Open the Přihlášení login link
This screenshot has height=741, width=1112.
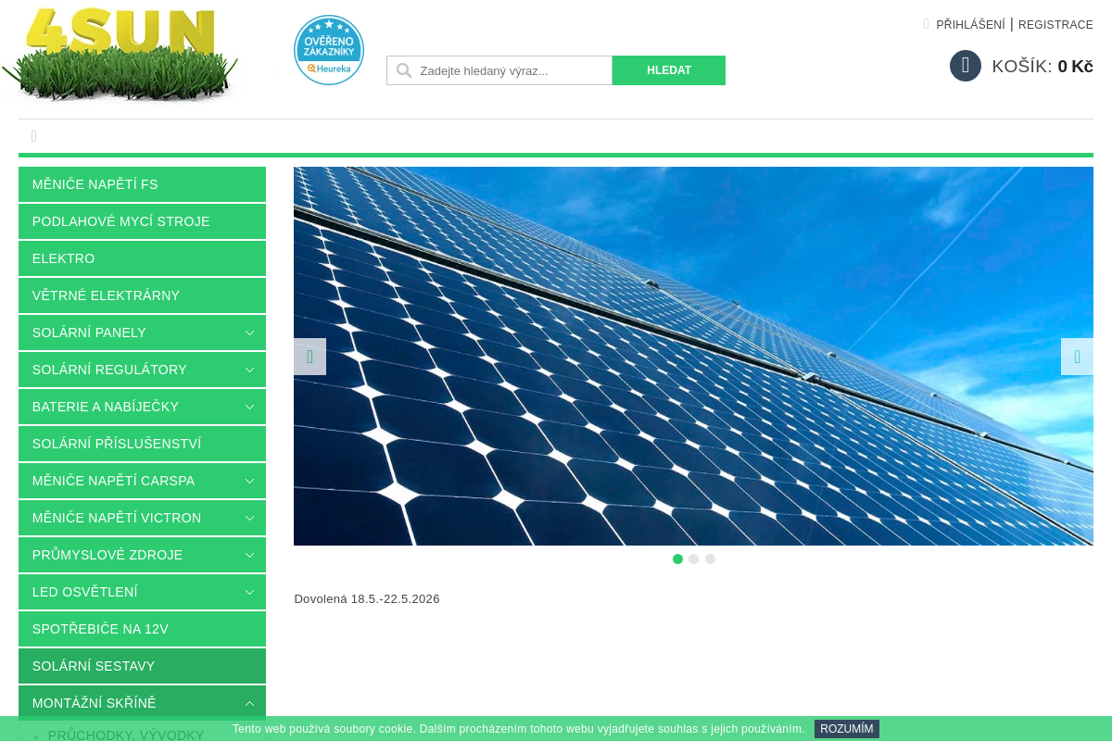[970, 25]
